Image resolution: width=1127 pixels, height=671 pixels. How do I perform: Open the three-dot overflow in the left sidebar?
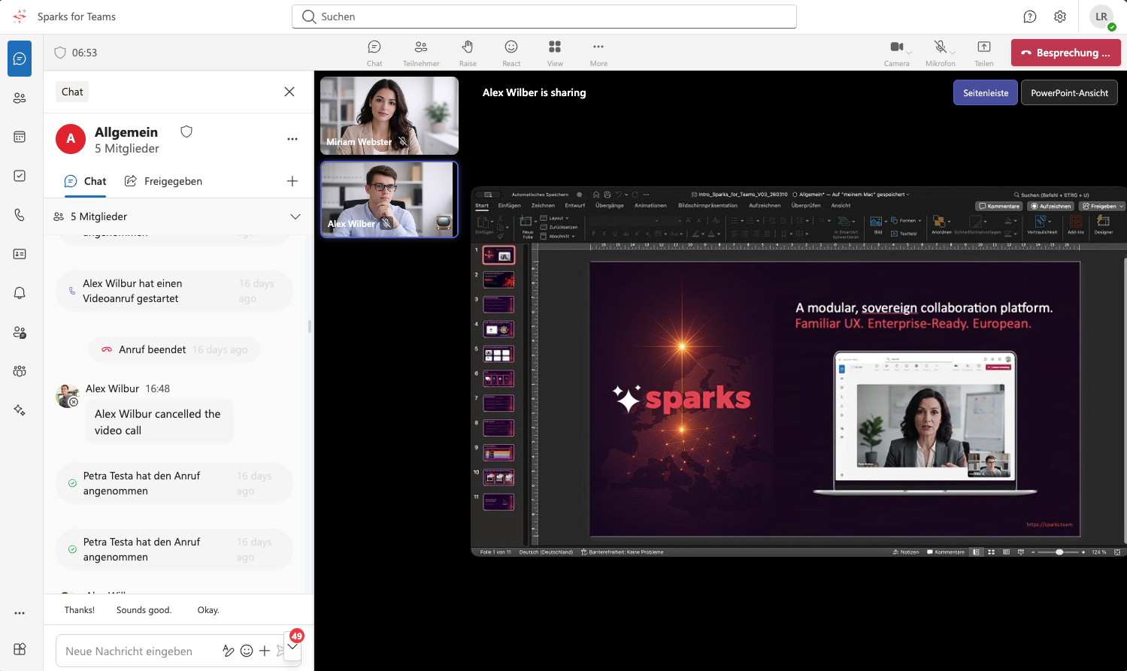pos(20,613)
